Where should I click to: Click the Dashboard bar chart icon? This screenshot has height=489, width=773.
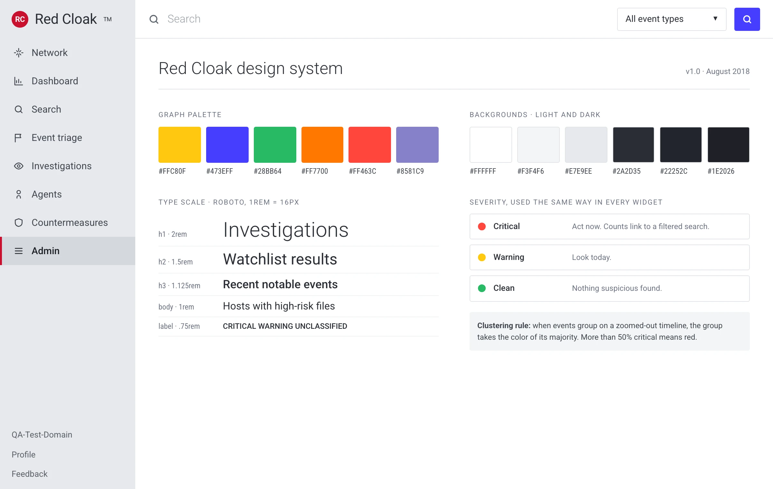19,81
